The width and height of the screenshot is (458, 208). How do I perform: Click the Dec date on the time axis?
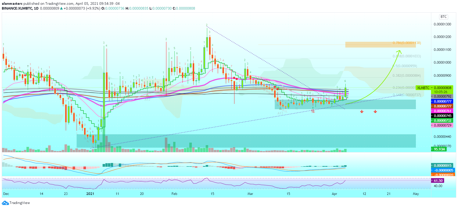click(x=6, y=194)
